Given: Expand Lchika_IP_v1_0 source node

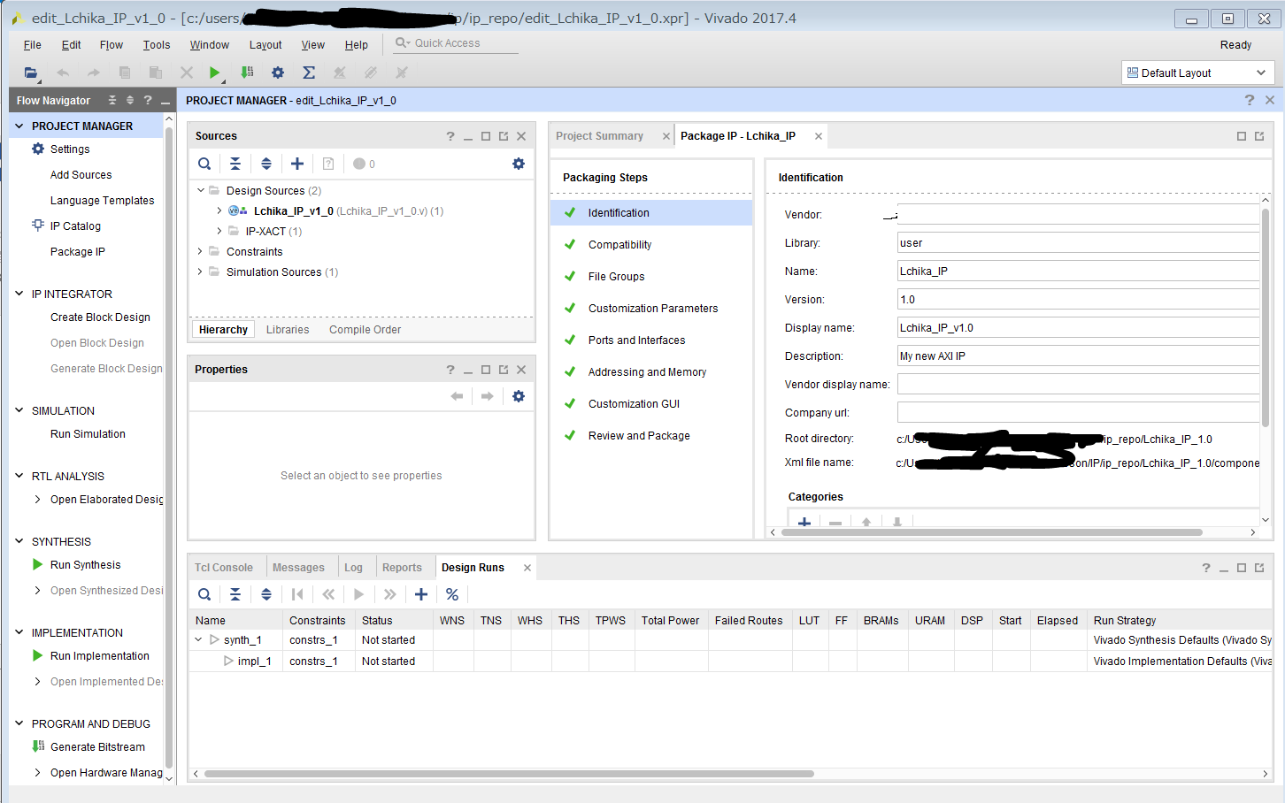Looking at the screenshot, I should 219,210.
